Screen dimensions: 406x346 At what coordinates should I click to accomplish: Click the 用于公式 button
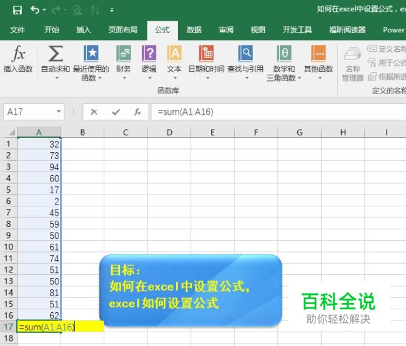click(x=387, y=62)
